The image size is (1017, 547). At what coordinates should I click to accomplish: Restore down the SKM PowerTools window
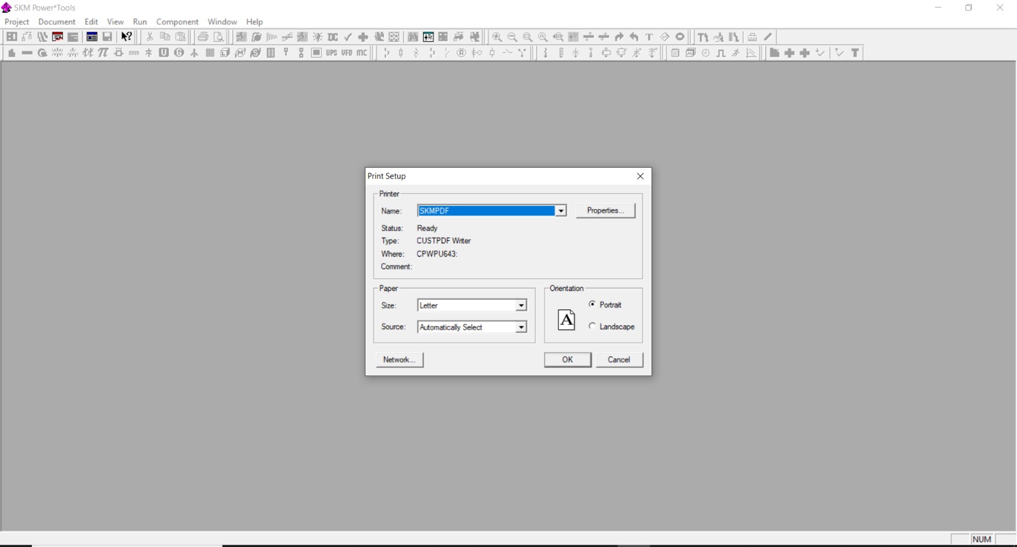click(x=969, y=8)
